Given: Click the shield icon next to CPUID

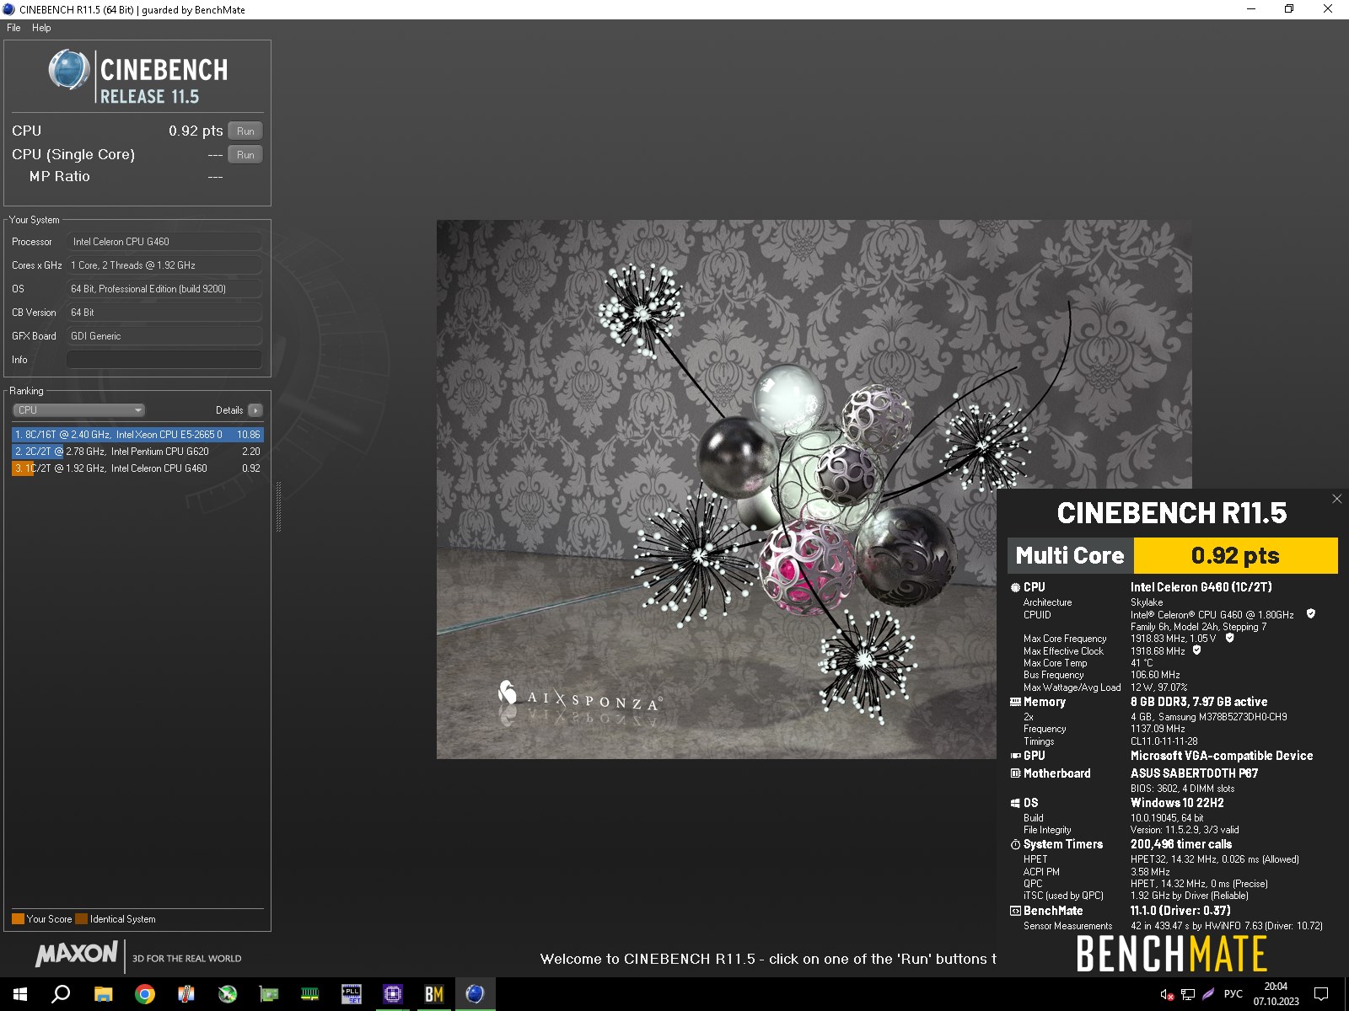Looking at the screenshot, I should [x=1310, y=614].
